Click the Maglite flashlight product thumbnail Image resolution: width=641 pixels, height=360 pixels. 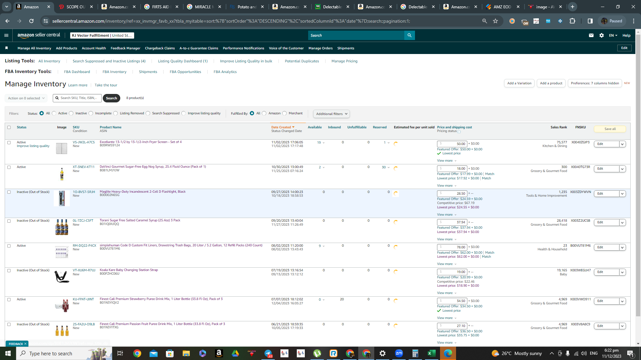coord(62,198)
